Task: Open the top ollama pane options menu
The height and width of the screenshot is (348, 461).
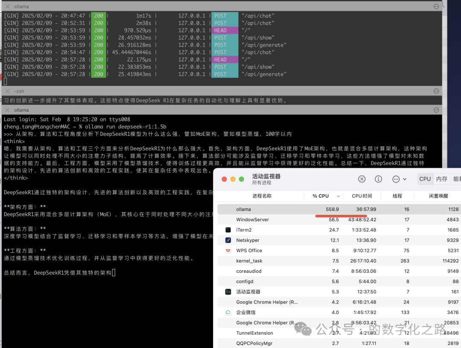Action: pos(436,6)
